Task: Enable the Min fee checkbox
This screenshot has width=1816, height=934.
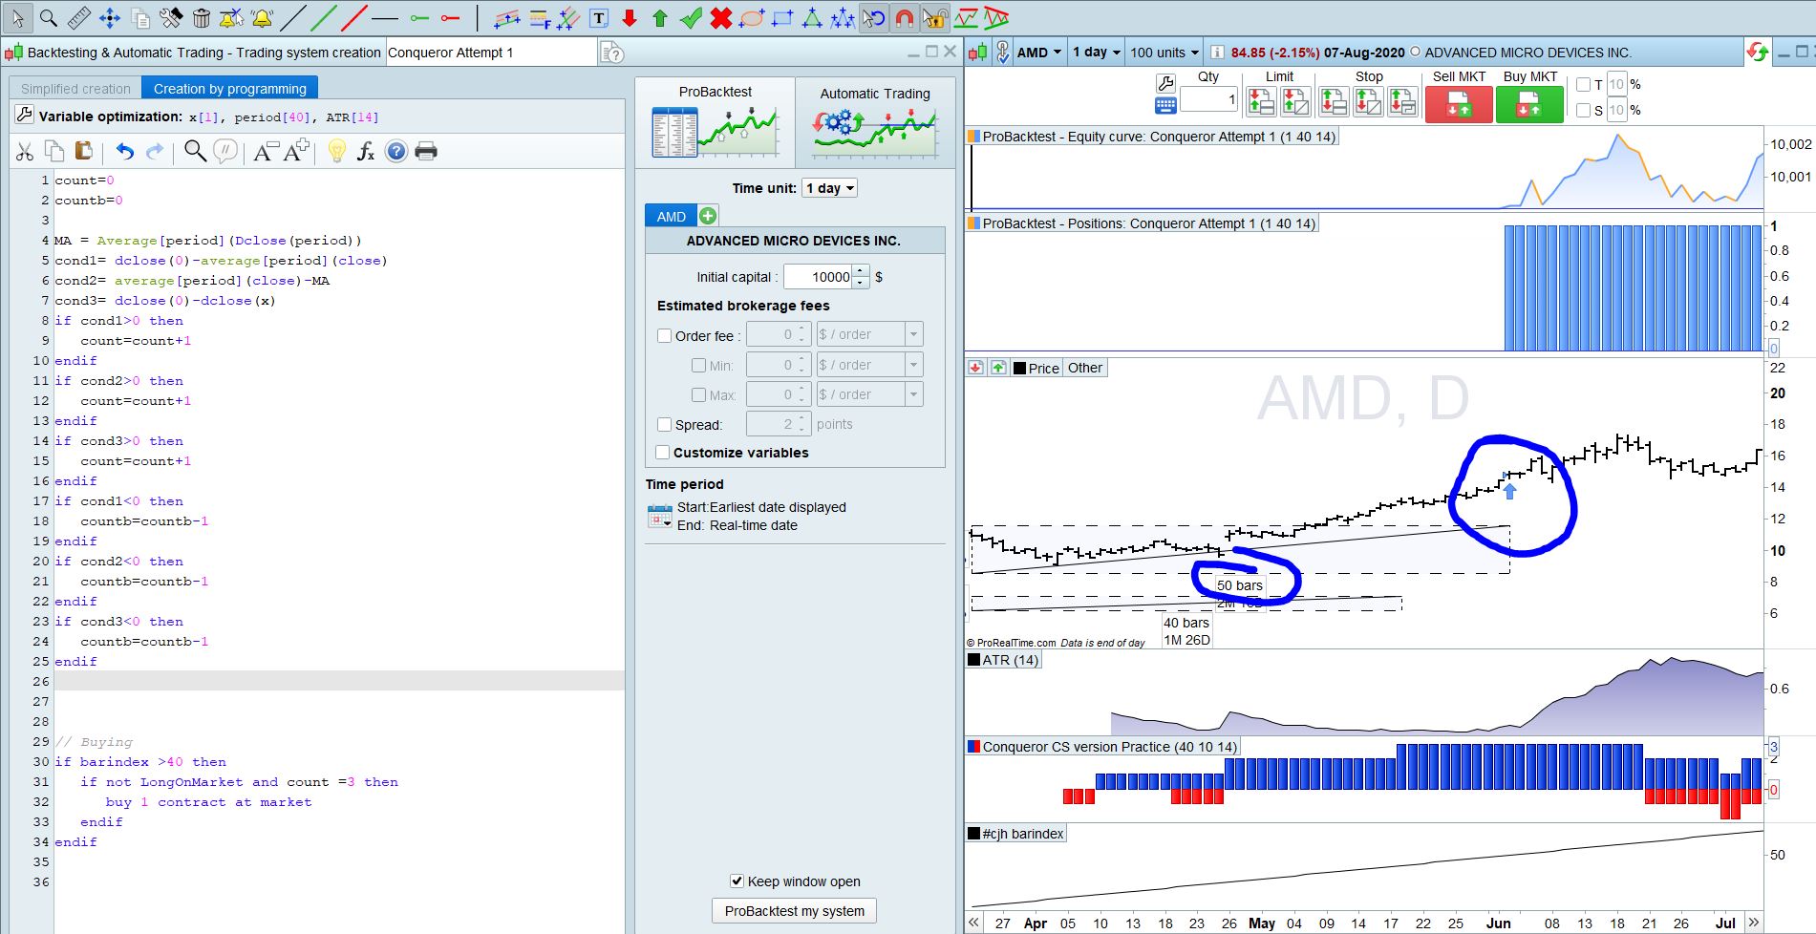Action: click(x=698, y=365)
